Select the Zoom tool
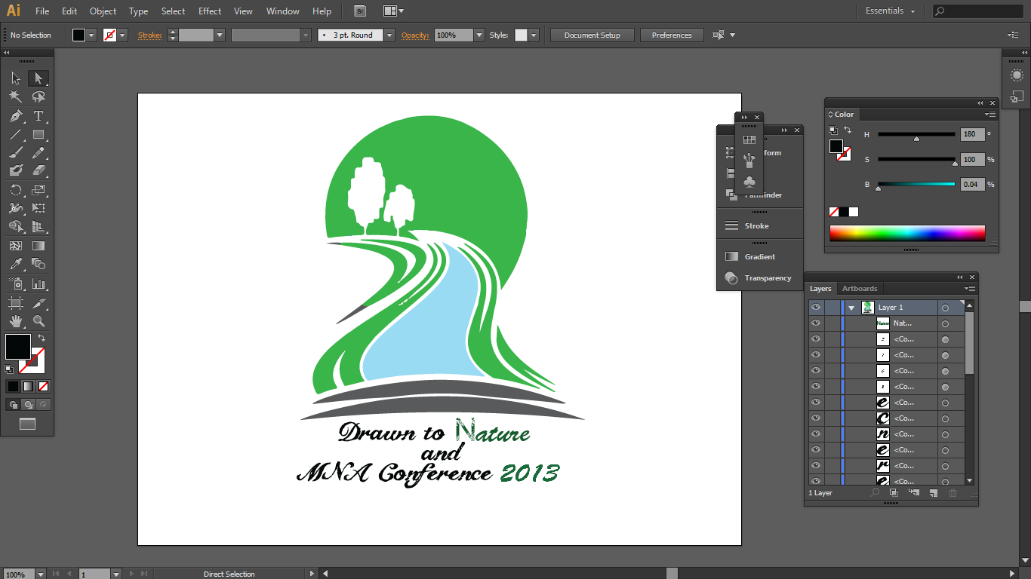 [38, 321]
